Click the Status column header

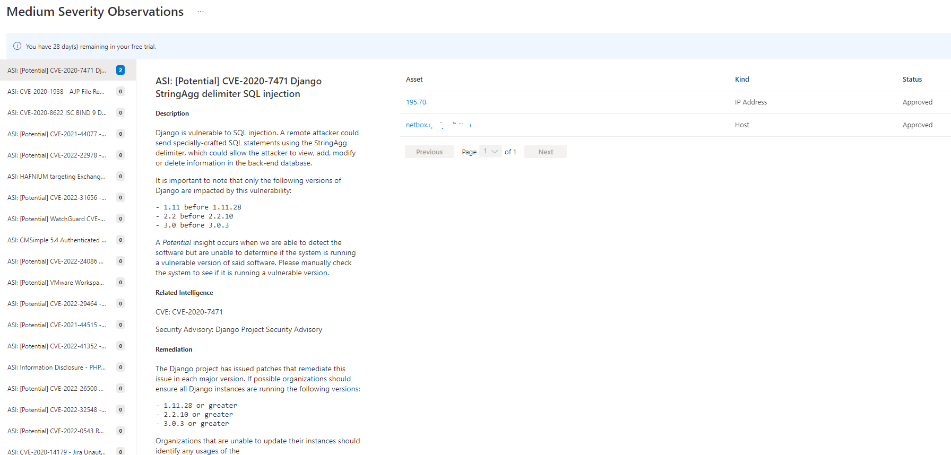912,80
